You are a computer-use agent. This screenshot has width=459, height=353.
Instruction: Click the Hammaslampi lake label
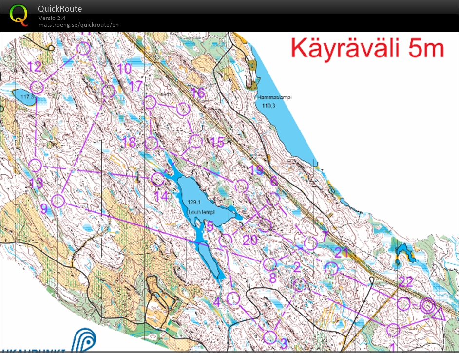pos(274,97)
